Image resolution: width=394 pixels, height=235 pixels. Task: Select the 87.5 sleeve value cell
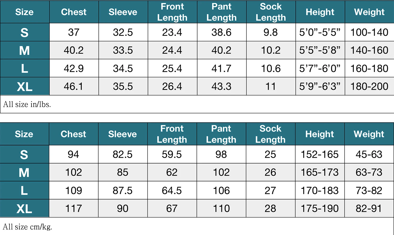pyautogui.click(x=123, y=190)
